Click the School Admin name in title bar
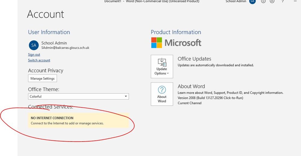This screenshot has height=156, width=301. [x=236, y=1]
